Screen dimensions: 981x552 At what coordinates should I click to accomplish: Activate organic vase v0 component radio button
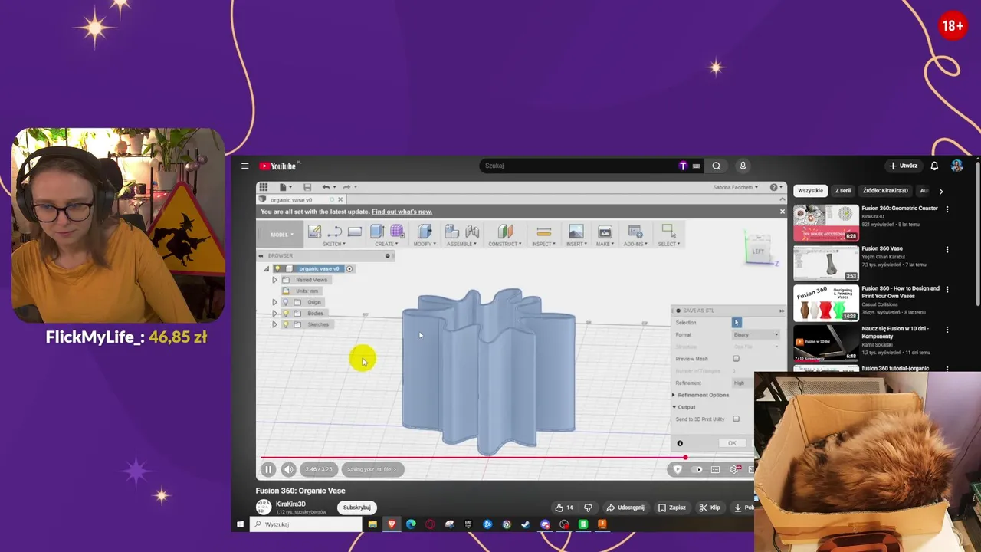coord(349,269)
